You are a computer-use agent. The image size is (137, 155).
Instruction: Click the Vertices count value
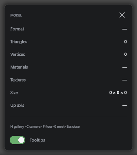(125, 54)
